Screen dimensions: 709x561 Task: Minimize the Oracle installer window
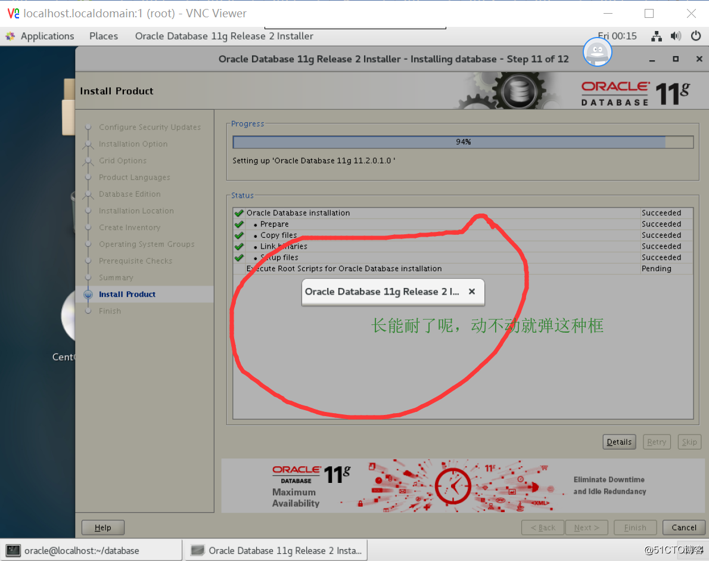coord(652,59)
